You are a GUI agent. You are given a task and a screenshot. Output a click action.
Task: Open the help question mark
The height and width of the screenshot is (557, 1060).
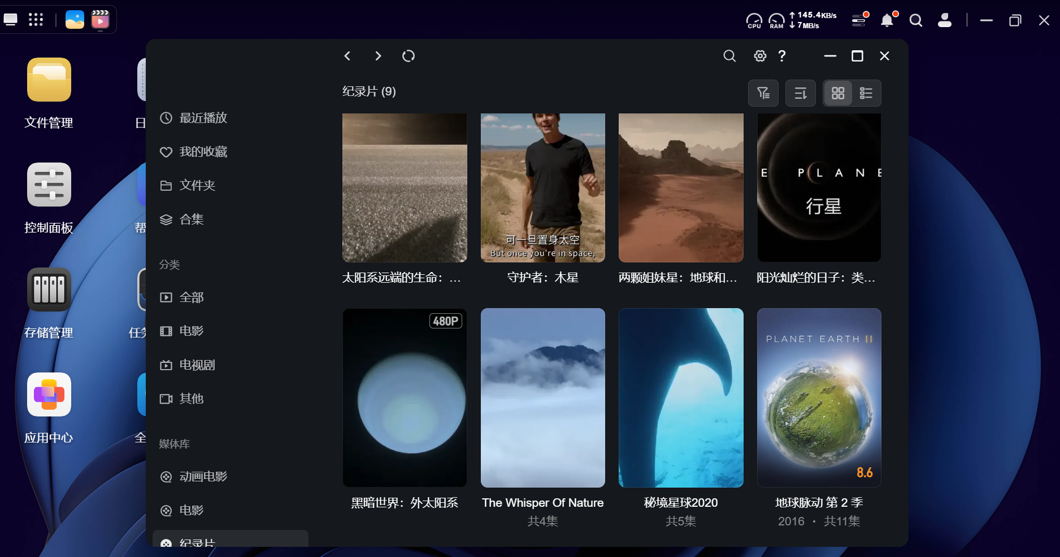tap(782, 56)
